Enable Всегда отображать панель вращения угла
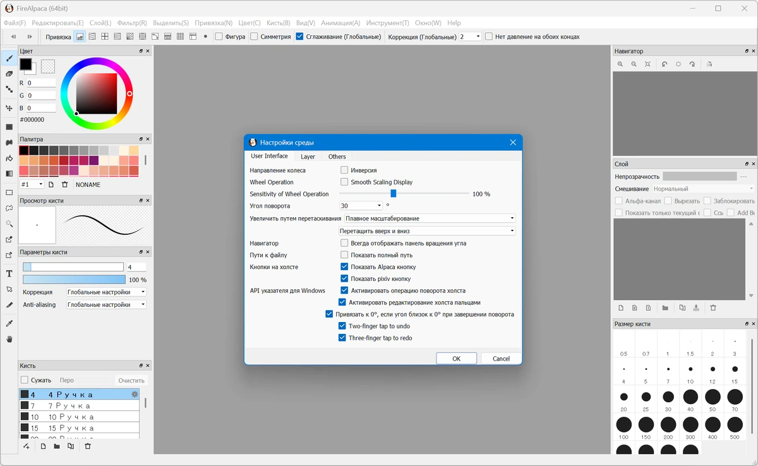Screen dimensions: 758x466 344,243
